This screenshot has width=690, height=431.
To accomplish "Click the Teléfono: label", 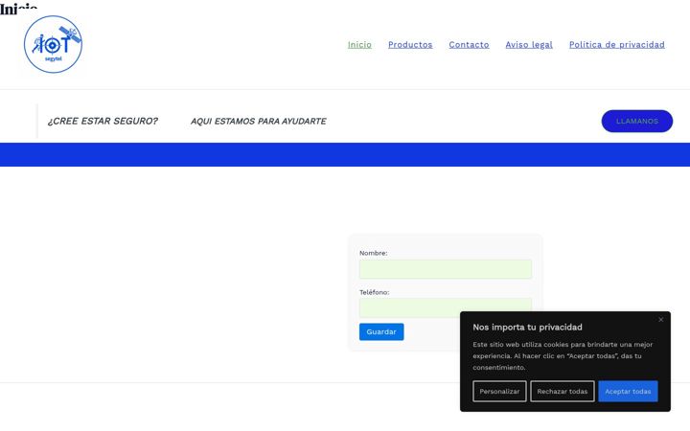I will (x=374, y=292).
